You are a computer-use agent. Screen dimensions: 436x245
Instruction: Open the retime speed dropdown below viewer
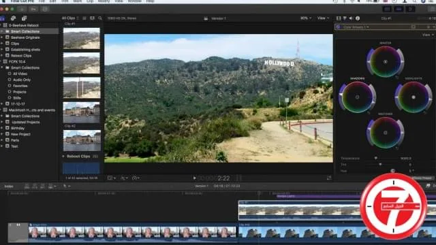coord(136,178)
